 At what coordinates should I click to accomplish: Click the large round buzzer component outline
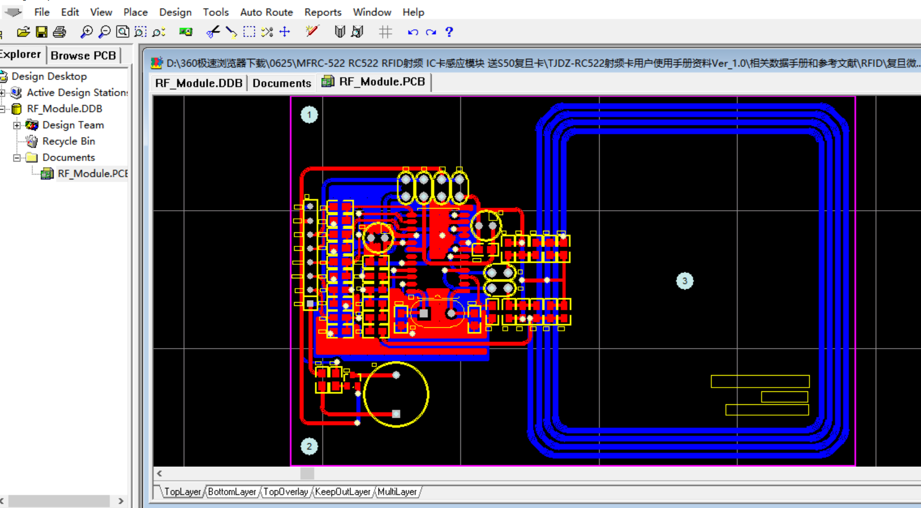396,395
